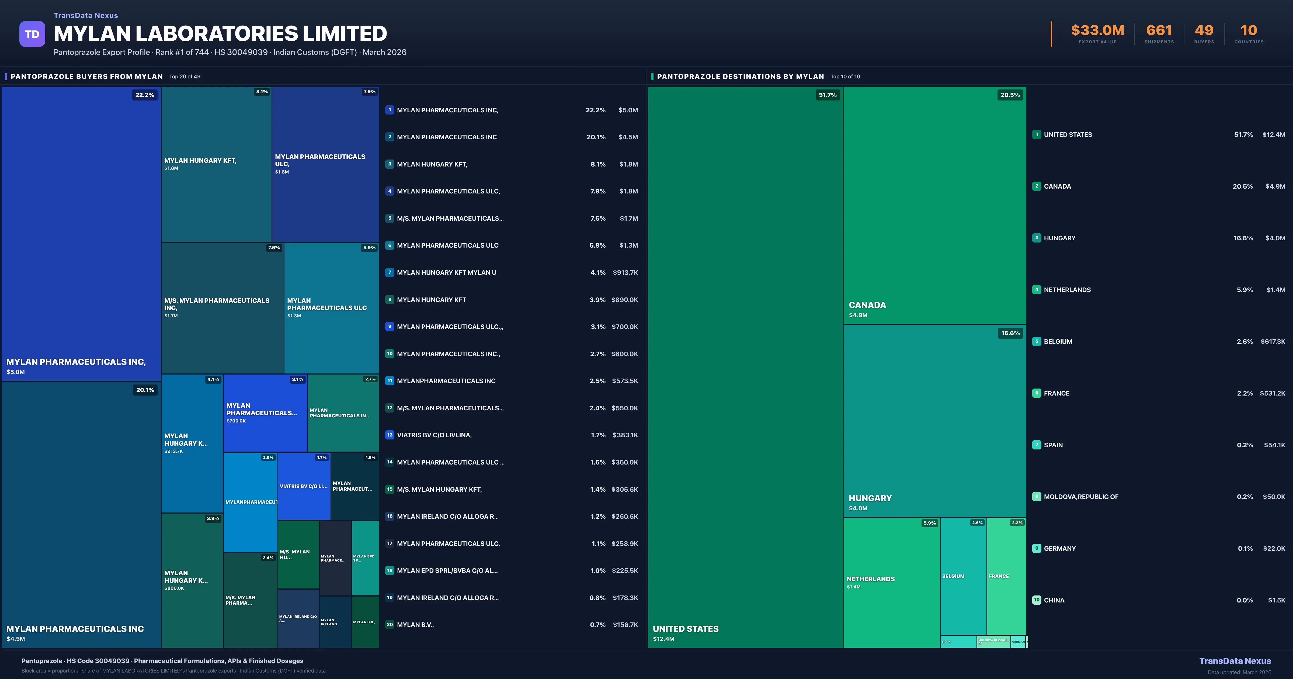Click the TD logo icon
The height and width of the screenshot is (679, 1293).
(x=32, y=33)
